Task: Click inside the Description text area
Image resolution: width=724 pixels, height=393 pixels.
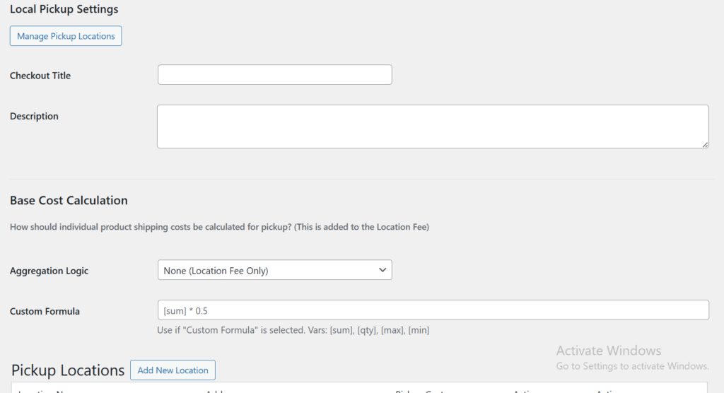Action: point(432,127)
